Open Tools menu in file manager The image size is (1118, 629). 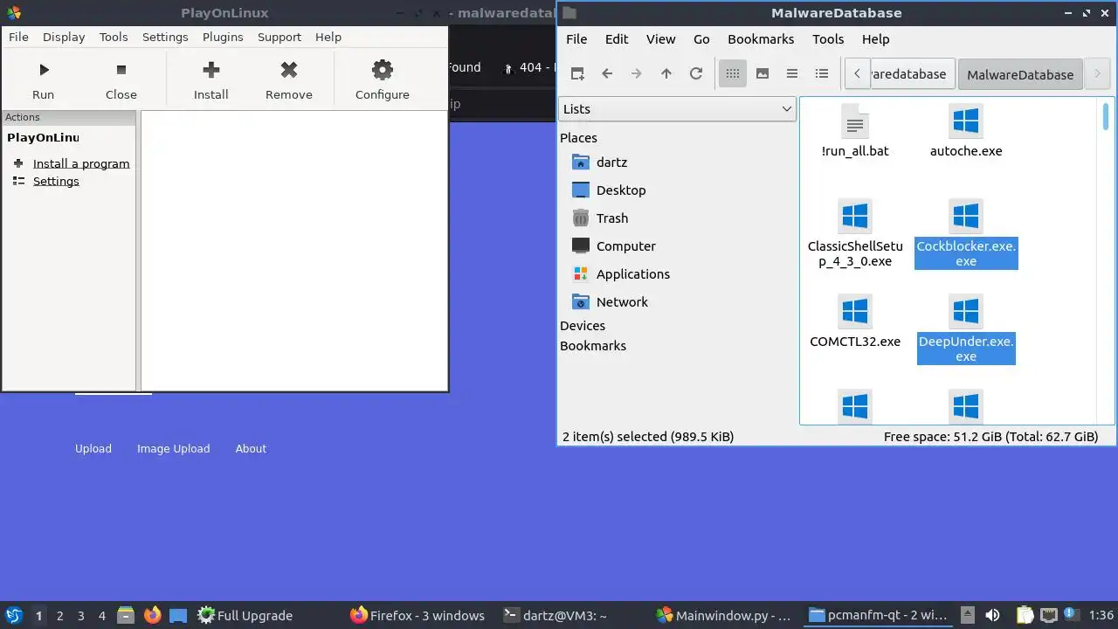[x=828, y=38]
